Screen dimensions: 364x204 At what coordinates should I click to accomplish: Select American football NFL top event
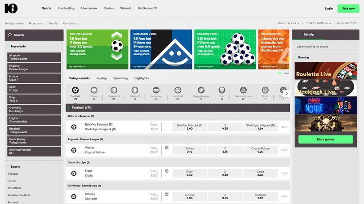(34, 152)
